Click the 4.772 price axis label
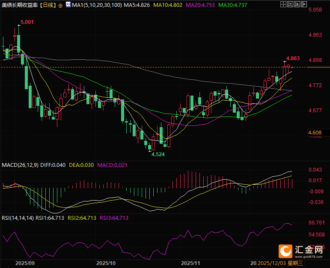330x268 pixels. 315,85
